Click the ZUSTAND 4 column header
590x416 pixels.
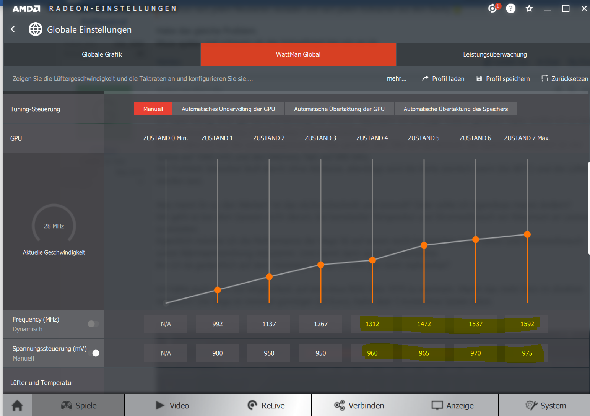[372, 138]
